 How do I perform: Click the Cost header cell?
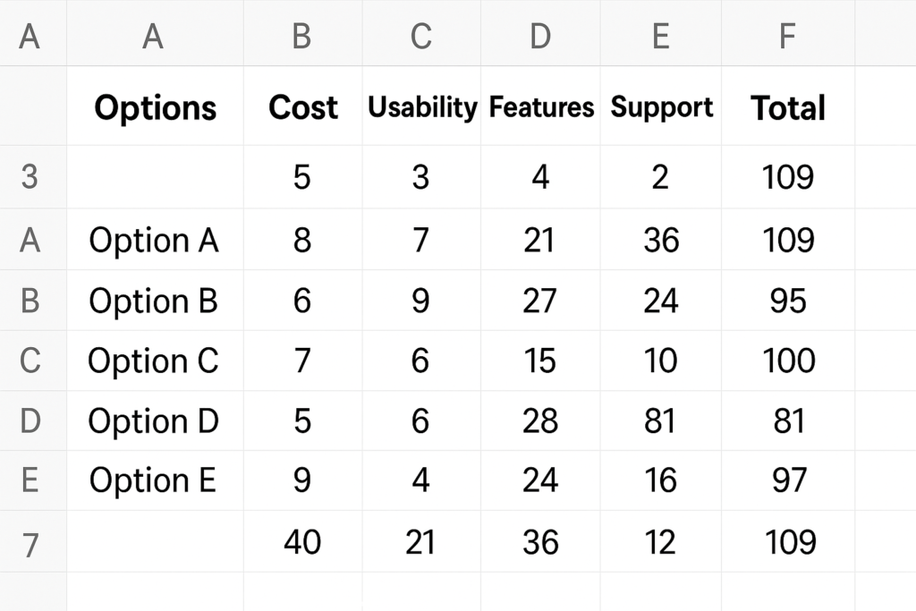pos(302,106)
